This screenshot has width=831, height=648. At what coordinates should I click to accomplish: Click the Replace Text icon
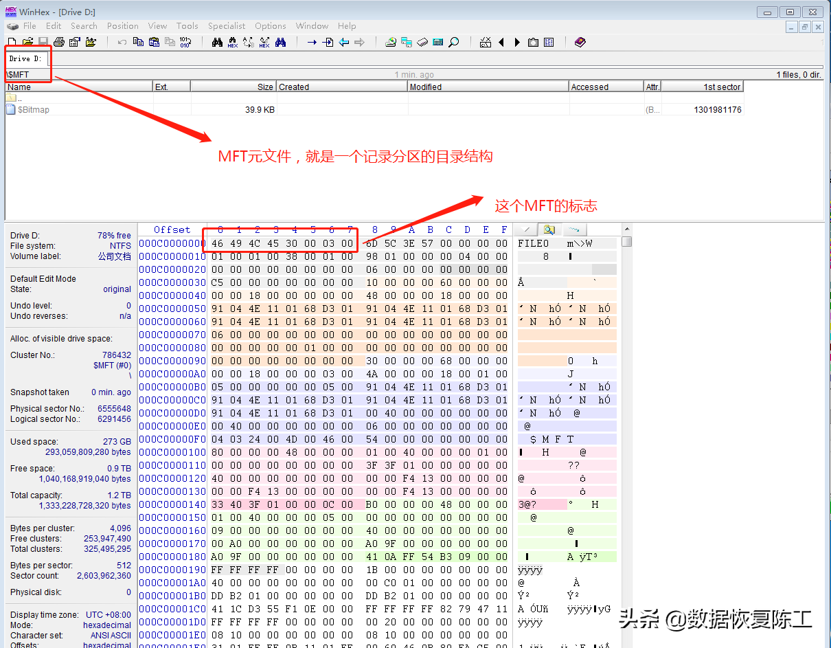coord(249,43)
